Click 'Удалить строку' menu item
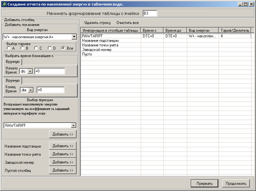This screenshot has width=256, height=191. pos(97,23)
